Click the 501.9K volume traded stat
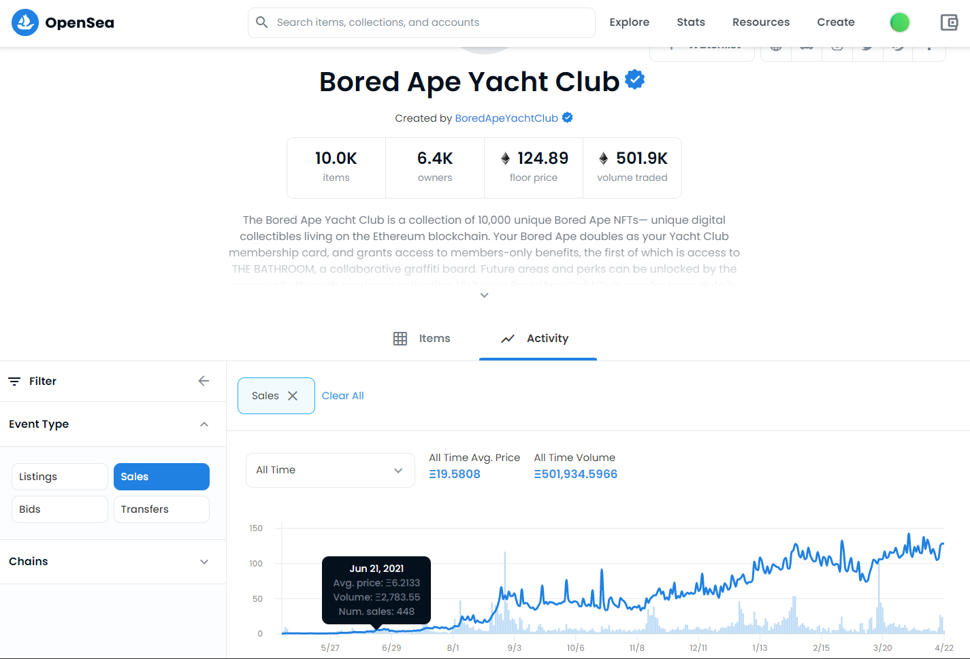Image resolution: width=970 pixels, height=659 pixels. (x=632, y=167)
